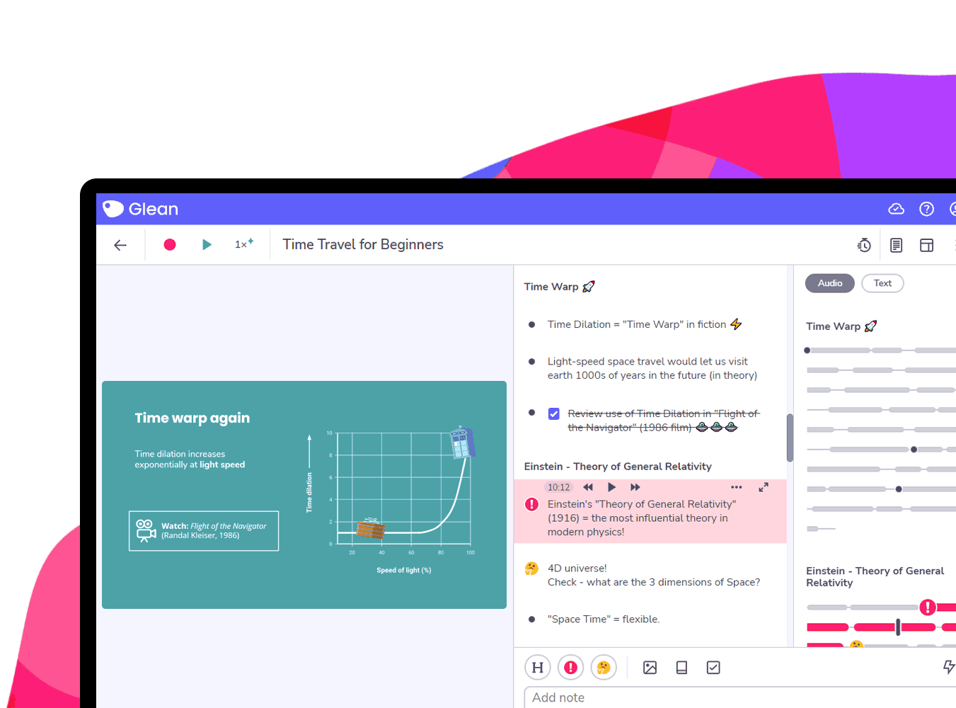956x708 pixels.
Task: Click first dot marker under Time Warp audio
Action: (x=807, y=350)
